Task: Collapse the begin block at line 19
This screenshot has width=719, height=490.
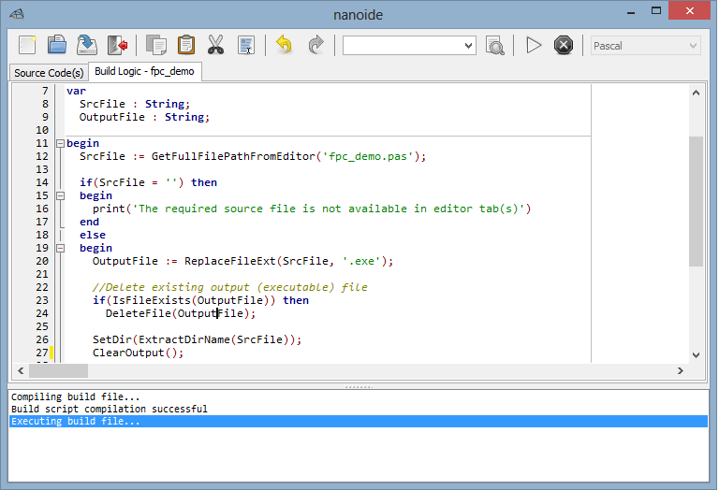Action: point(60,249)
